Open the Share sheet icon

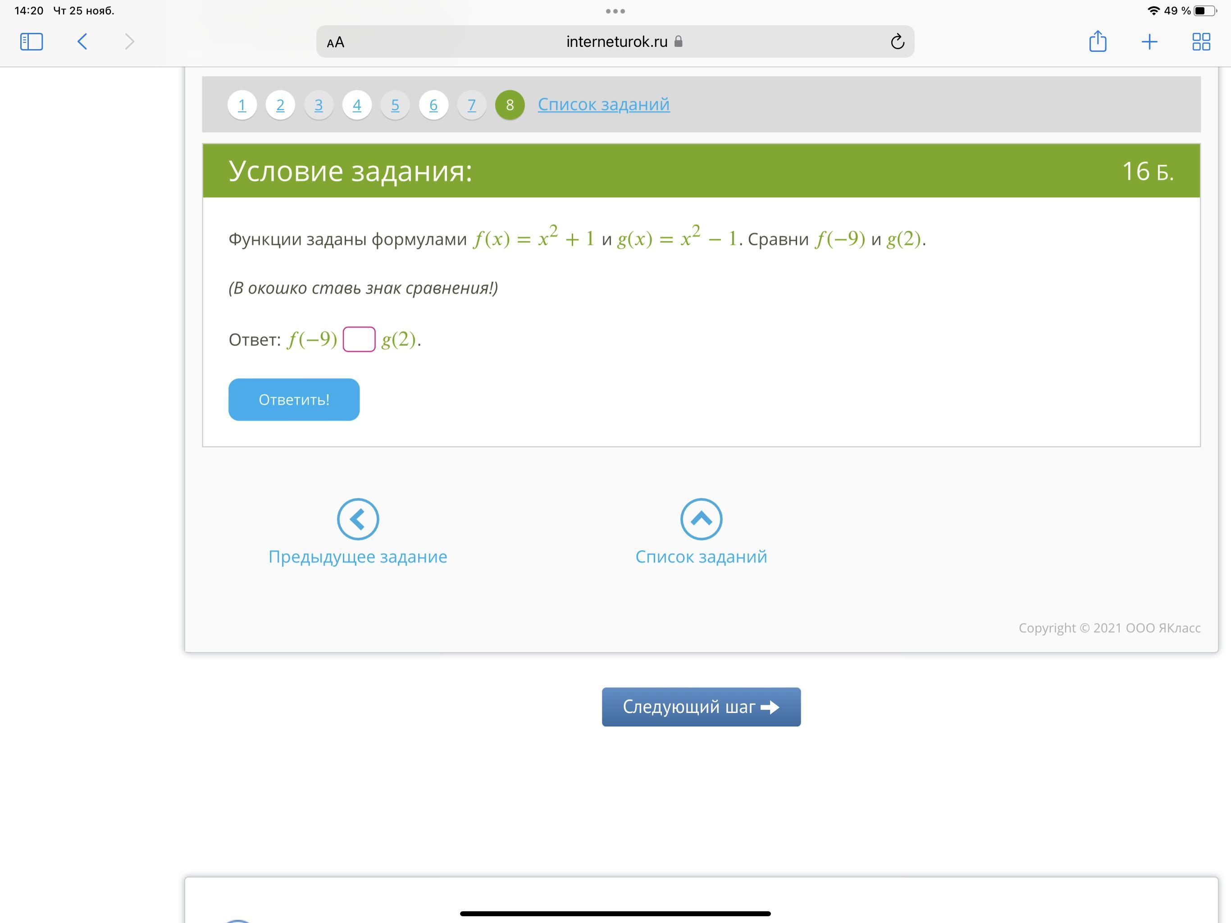coord(1098,42)
